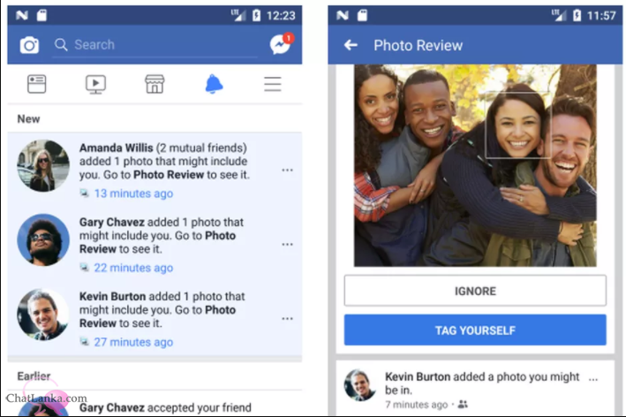Select the Notifications bell tab
Screen dimensions: 626x417
point(214,84)
